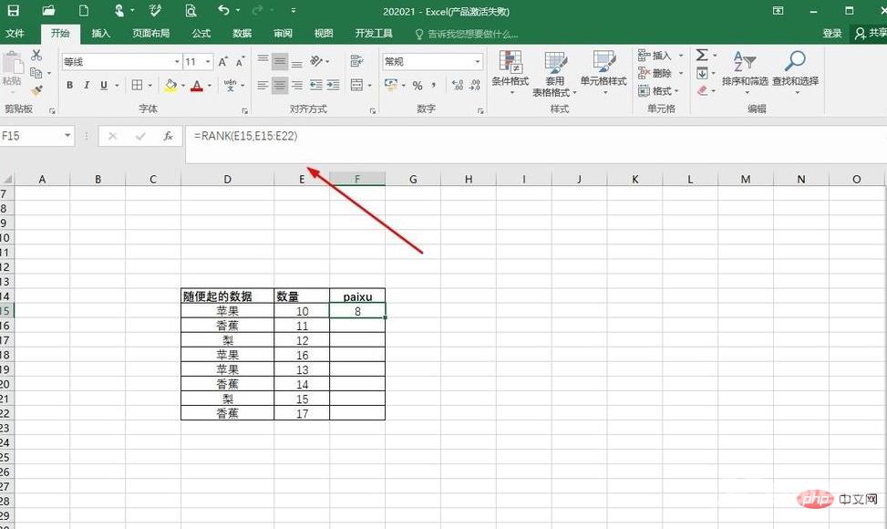Screen dimensions: 887x529
Task: Click the Share (共享) button
Action: (x=870, y=34)
